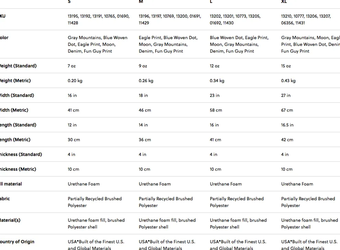Click the 36 cm length value
The width and height of the screenshot is (340, 250).
pos(145,140)
